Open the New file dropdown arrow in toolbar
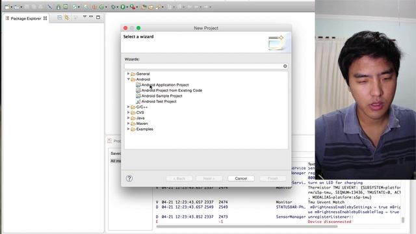The image size is (416, 234). [12, 7]
